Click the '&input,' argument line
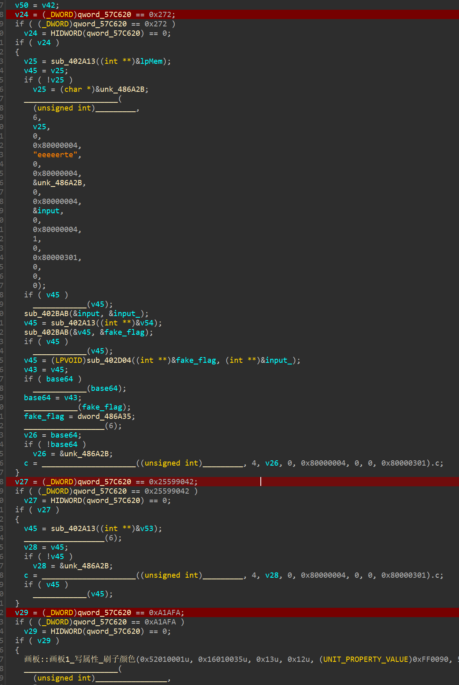Screen dimensions: 459x685 (48, 211)
